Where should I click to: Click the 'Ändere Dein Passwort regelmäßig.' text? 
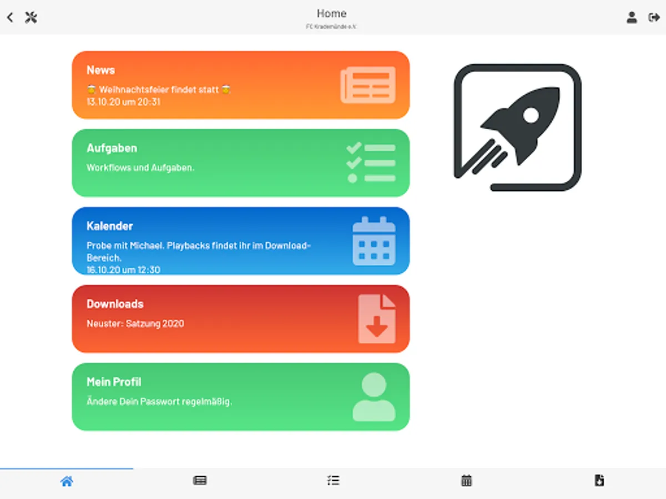coord(159,401)
